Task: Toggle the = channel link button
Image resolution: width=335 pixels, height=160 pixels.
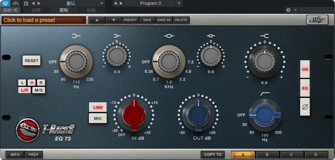Action: [x=32, y=83]
